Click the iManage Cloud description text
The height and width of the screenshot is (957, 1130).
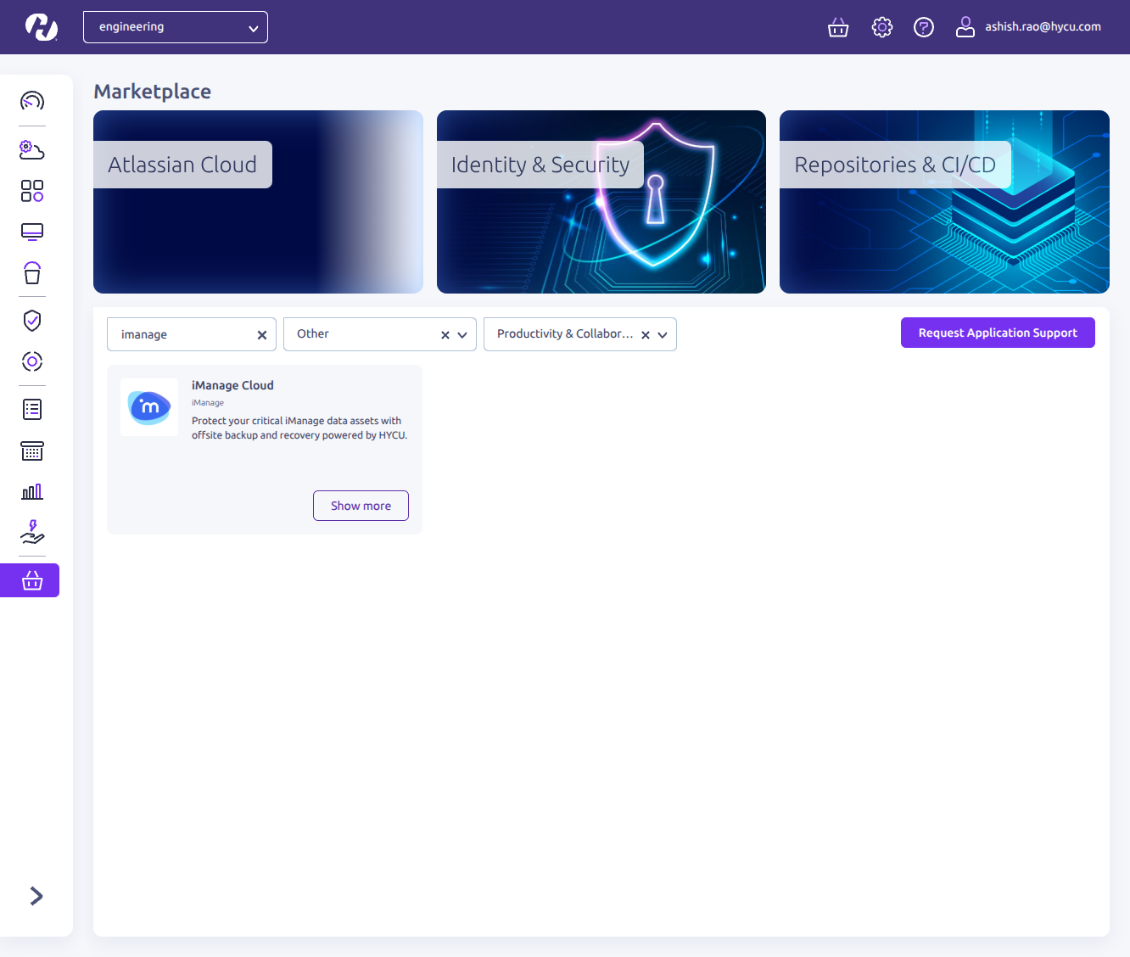[x=299, y=428]
